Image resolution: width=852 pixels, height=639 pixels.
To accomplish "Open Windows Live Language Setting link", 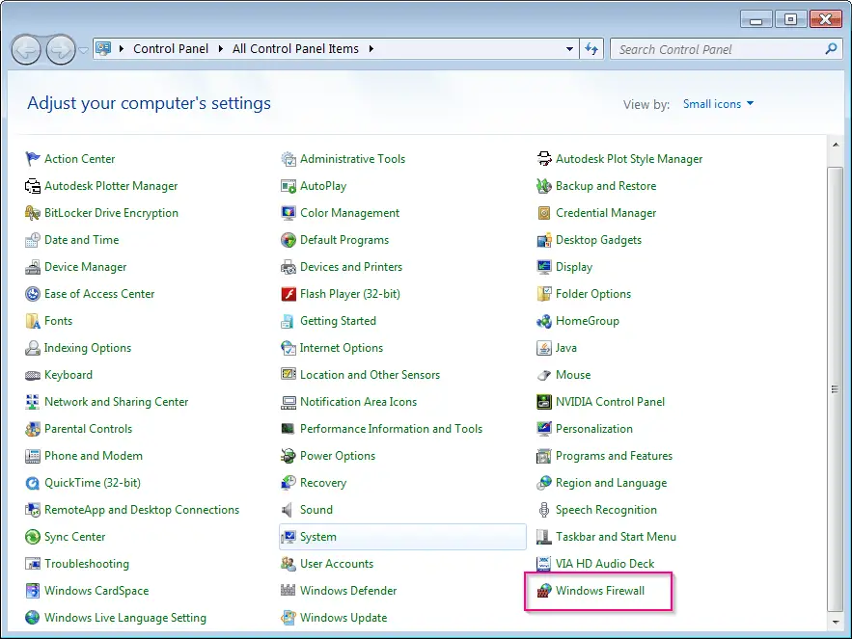I will pos(125,618).
